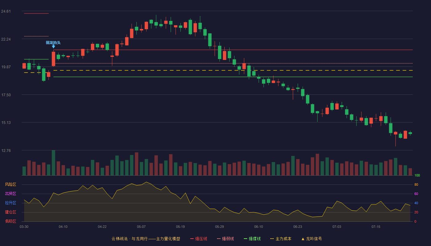This screenshot has width=431, height=246.
Task: Click the 20 indicator scale value
Action: click(x=416, y=212)
